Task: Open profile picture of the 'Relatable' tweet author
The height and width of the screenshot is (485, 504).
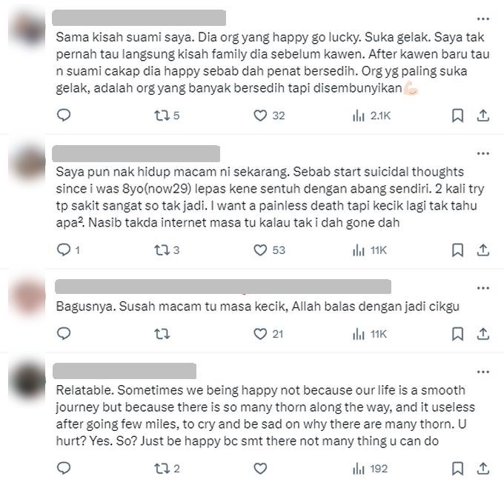Action: click(29, 381)
